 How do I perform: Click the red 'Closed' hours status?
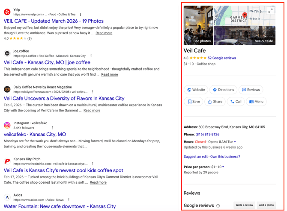pos(200,142)
